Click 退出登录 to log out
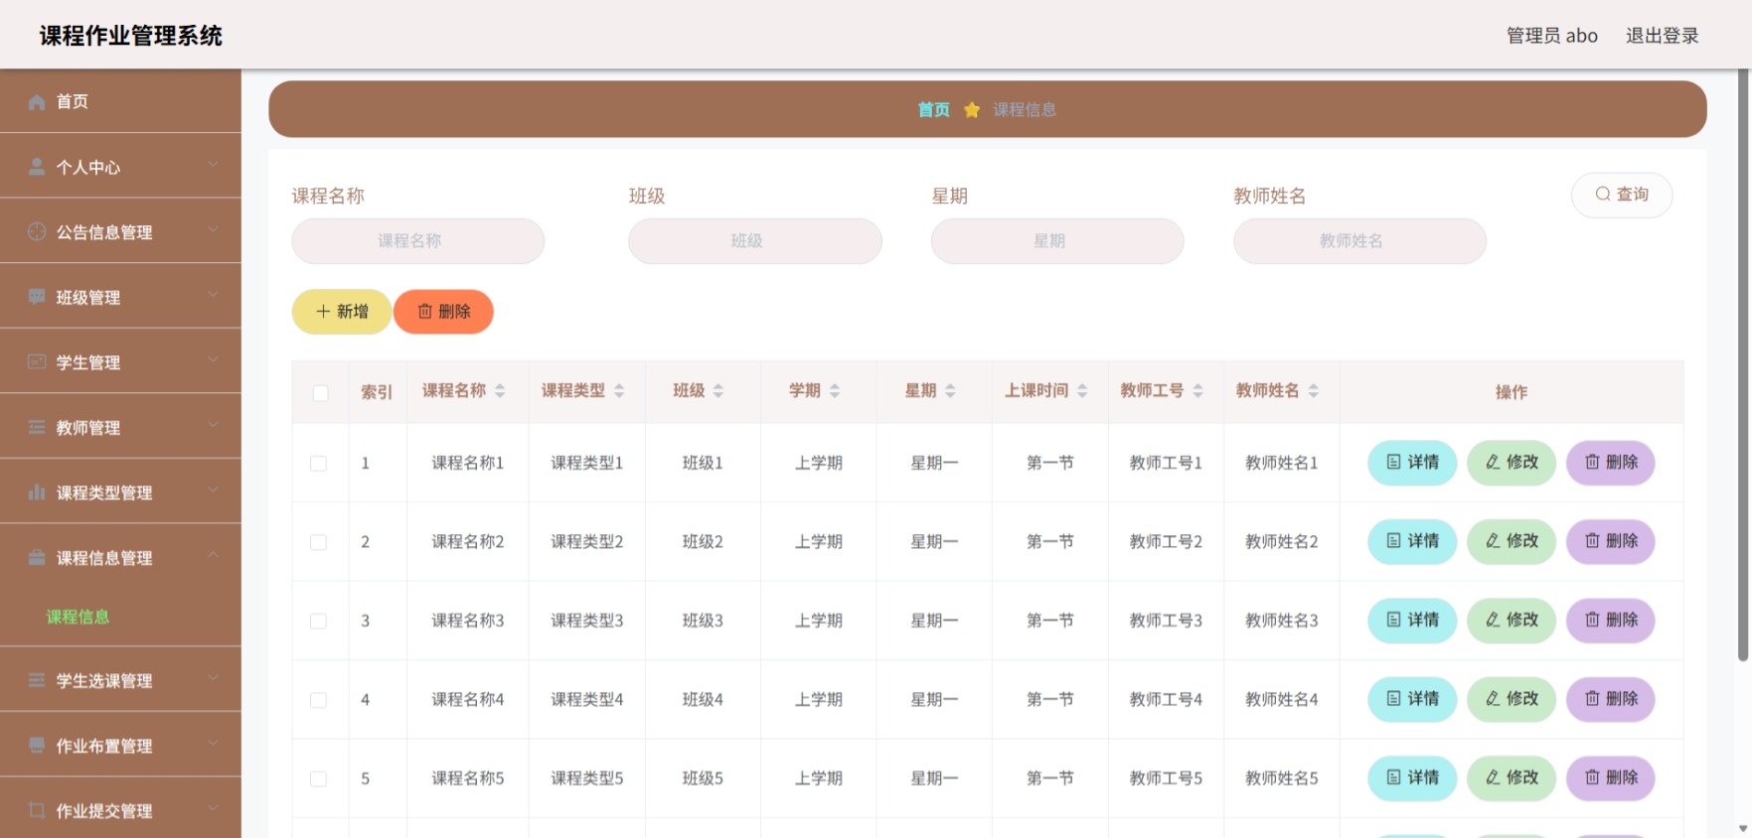 click(1662, 36)
